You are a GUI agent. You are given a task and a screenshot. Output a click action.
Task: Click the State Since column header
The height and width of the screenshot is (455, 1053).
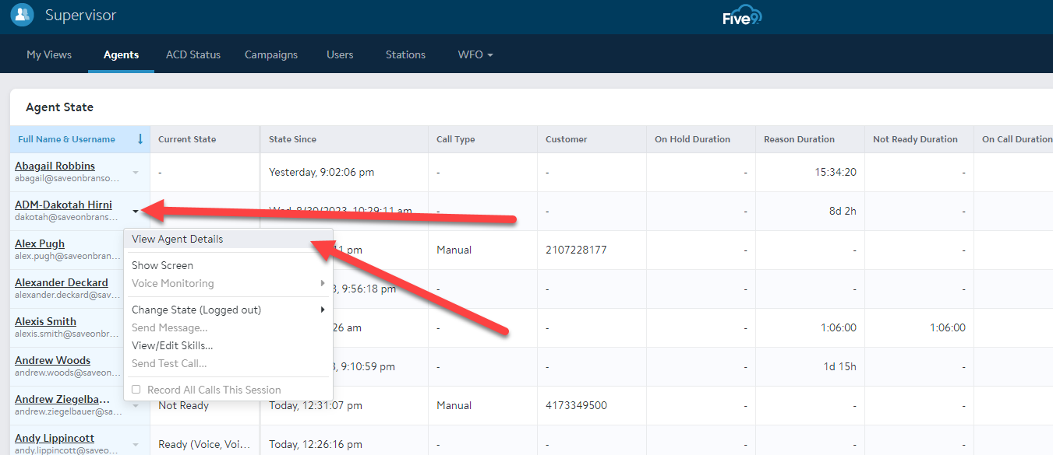coord(292,139)
